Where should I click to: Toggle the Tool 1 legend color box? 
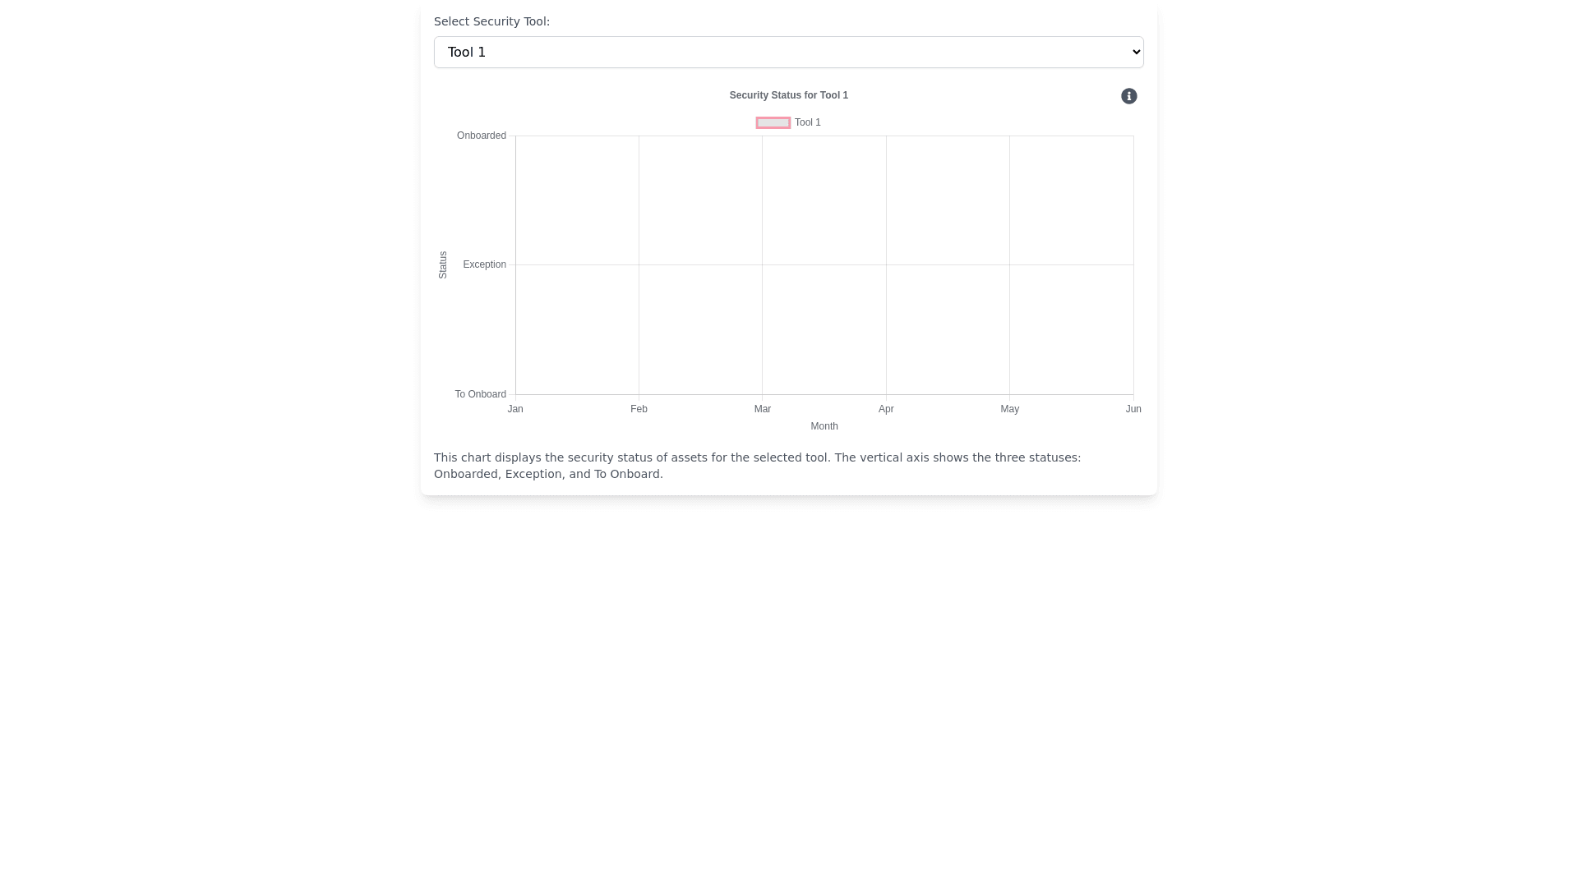773,122
